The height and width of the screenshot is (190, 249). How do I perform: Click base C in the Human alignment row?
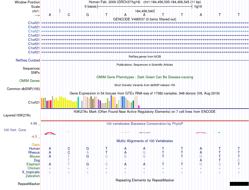(69, 148)
